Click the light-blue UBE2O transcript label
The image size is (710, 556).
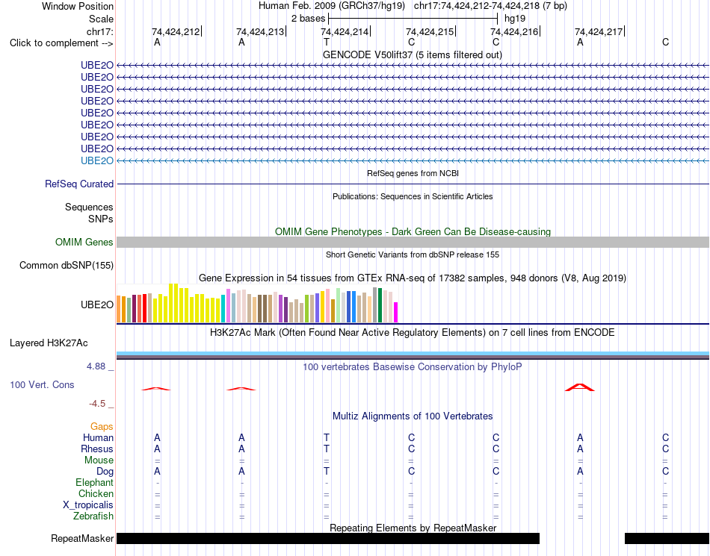[x=97, y=160]
